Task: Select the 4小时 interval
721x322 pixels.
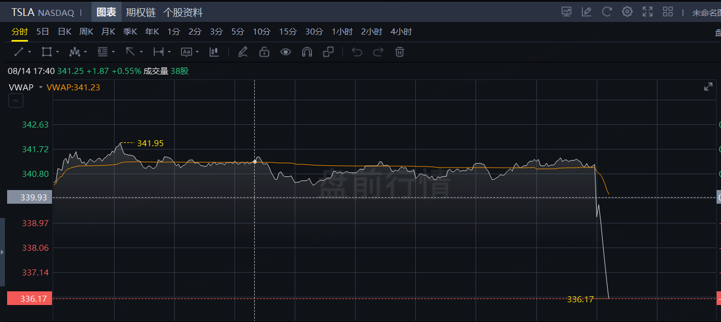Action: [x=402, y=32]
